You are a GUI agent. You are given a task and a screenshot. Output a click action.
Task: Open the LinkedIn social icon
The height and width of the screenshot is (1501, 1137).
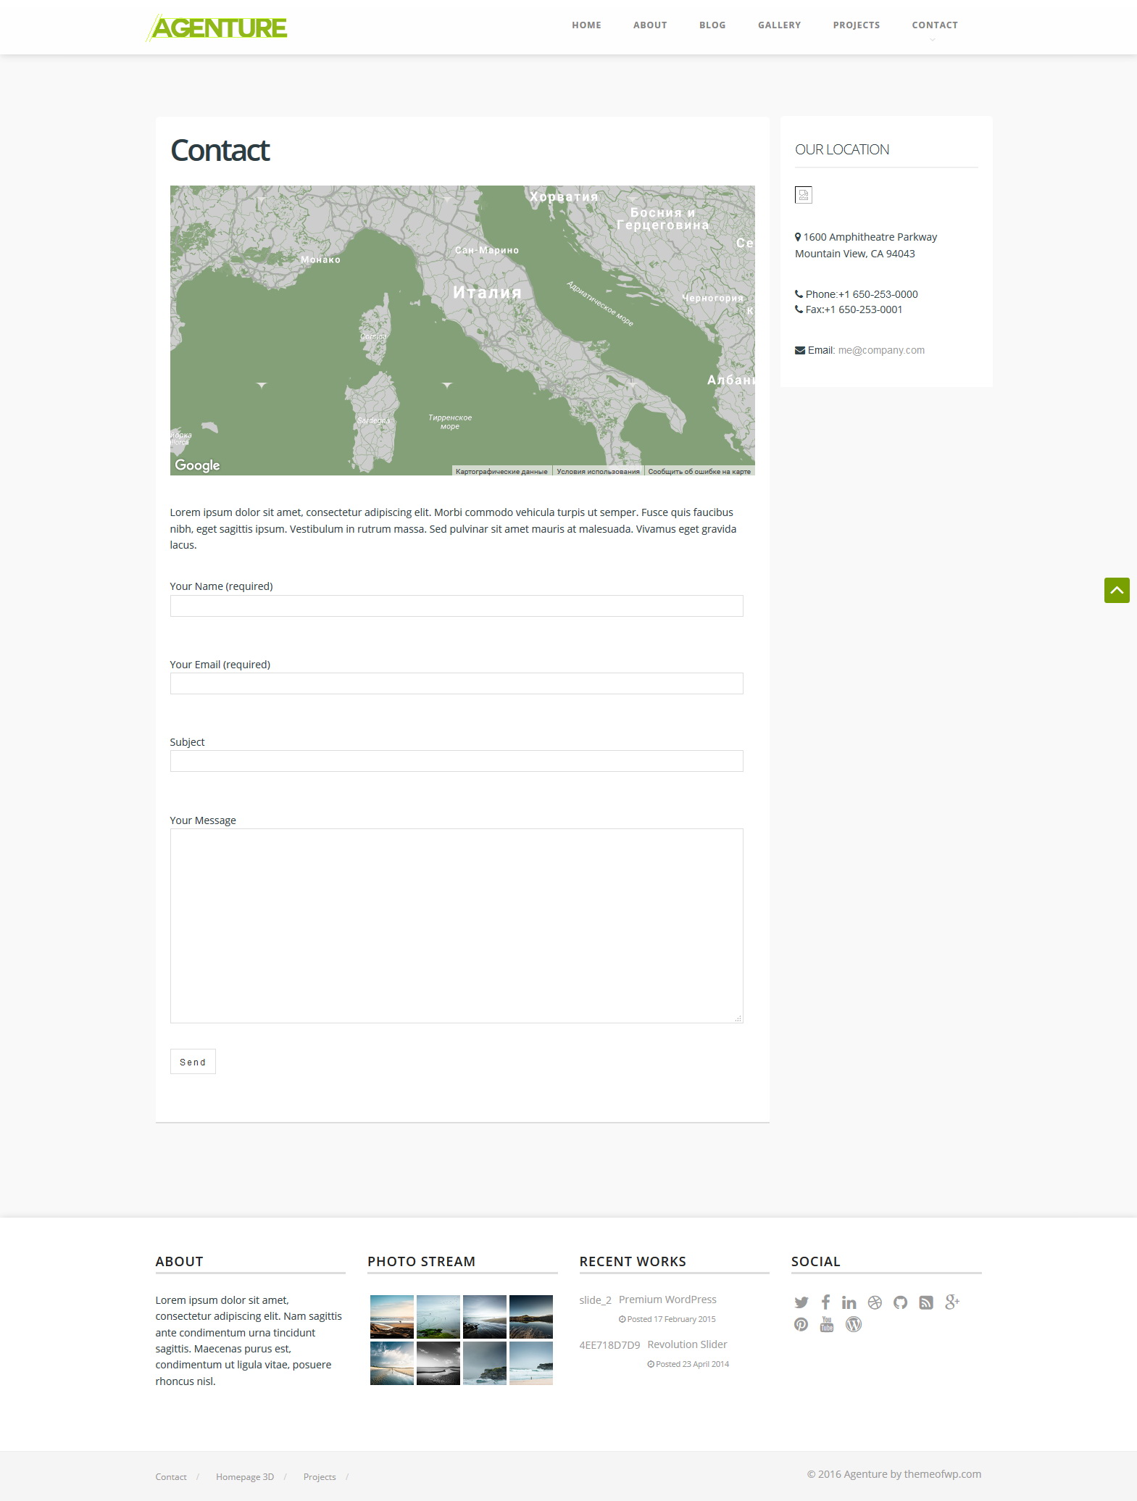pyautogui.click(x=849, y=1302)
